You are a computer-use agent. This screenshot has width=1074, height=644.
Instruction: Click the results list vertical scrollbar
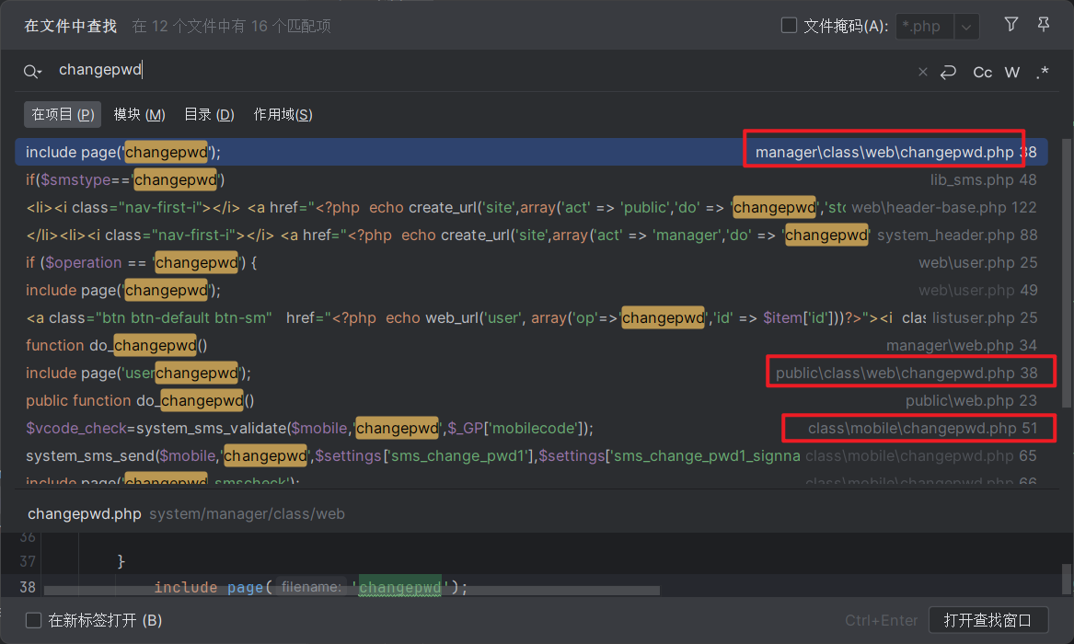pos(1066,274)
